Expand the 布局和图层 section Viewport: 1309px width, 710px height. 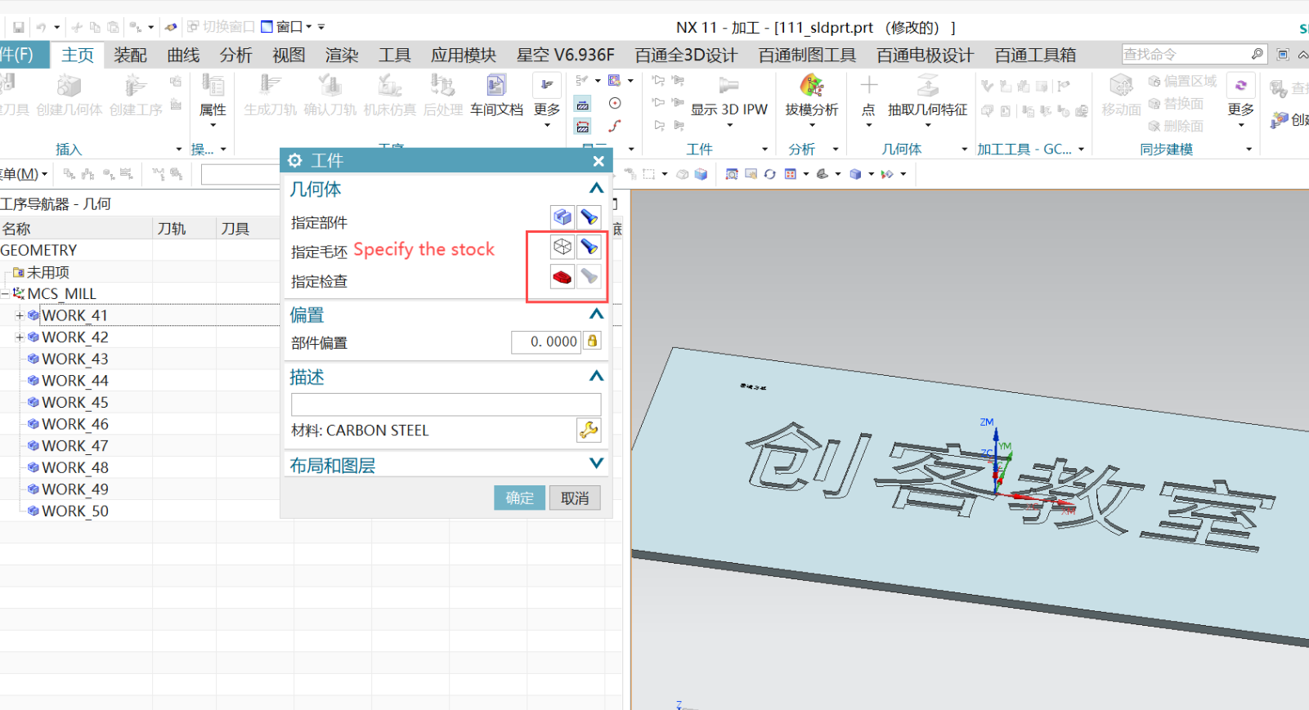point(597,463)
